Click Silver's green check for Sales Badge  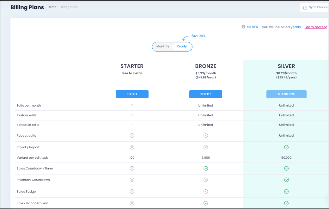pos(286,192)
